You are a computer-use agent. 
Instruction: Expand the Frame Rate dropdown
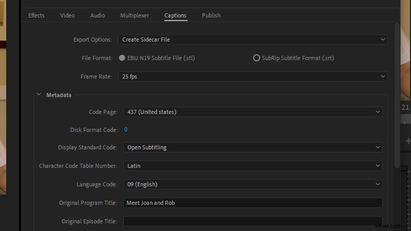point(253,76)
